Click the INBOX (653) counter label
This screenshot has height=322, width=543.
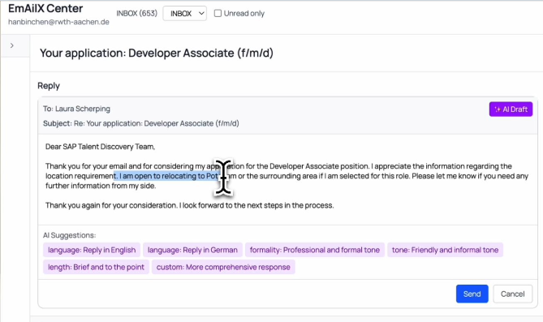(137, 14)
